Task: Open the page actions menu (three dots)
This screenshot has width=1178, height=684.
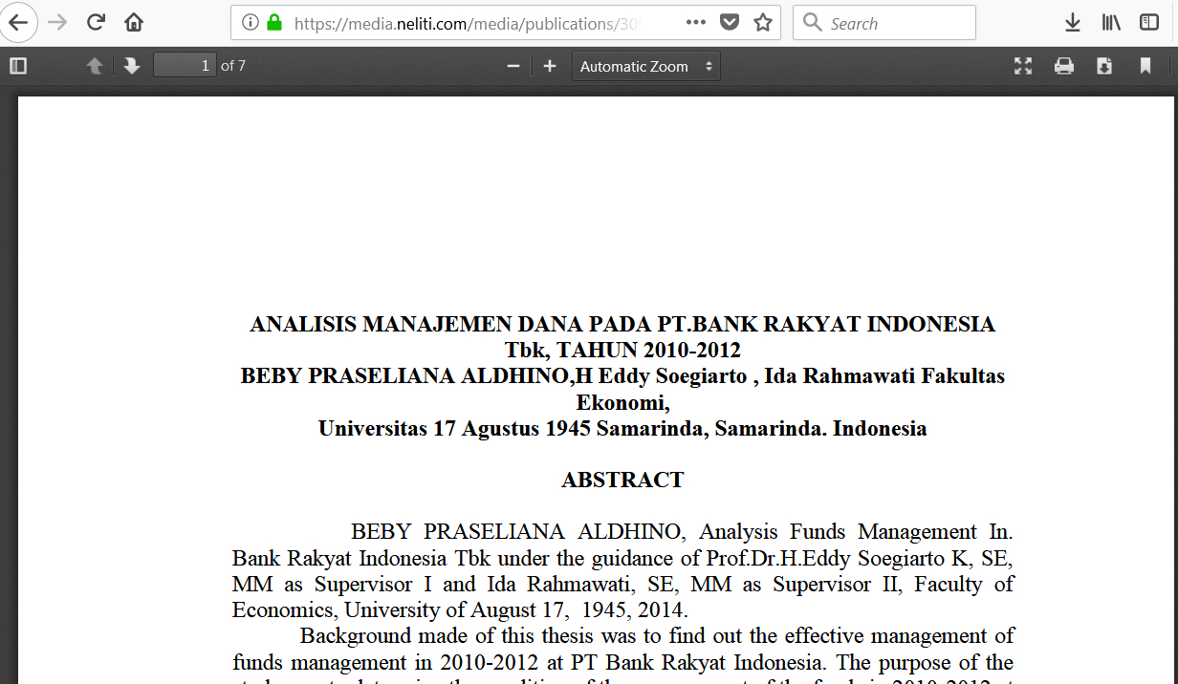Action: [696, 23]
